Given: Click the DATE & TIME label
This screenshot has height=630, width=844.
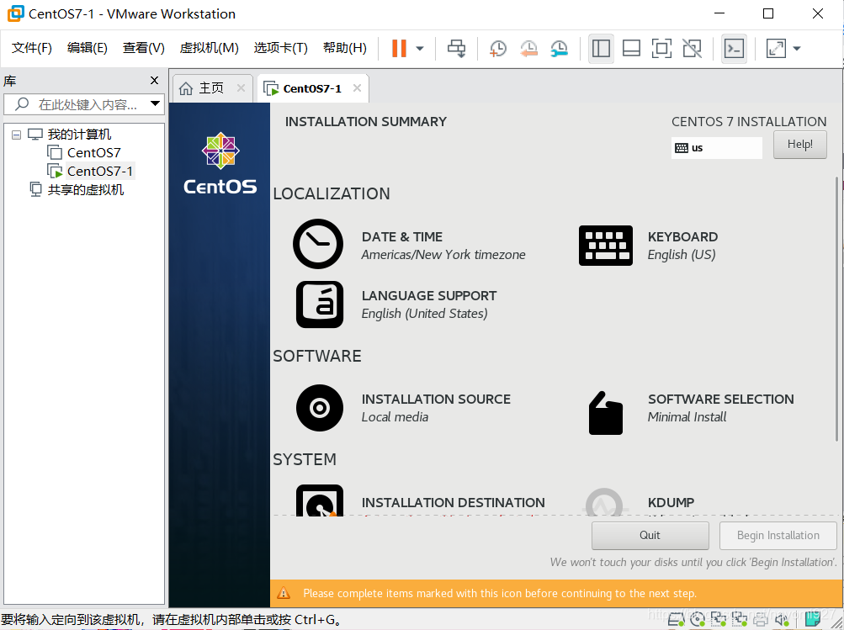Looking at the screenshot, I should 402,237.
